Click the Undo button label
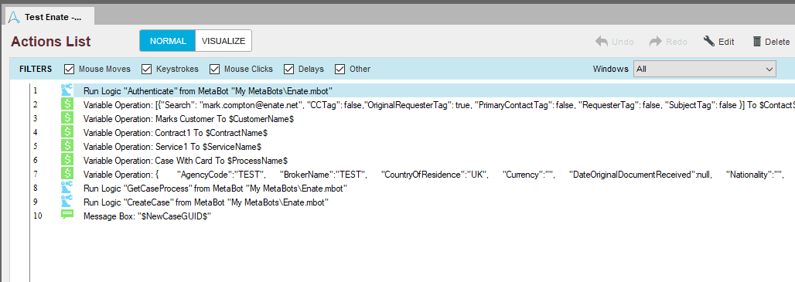The image size is (795, 282). point(623,42)
